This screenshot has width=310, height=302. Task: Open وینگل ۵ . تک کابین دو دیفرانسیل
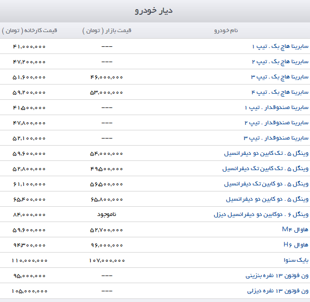click(x=266, y=153)
